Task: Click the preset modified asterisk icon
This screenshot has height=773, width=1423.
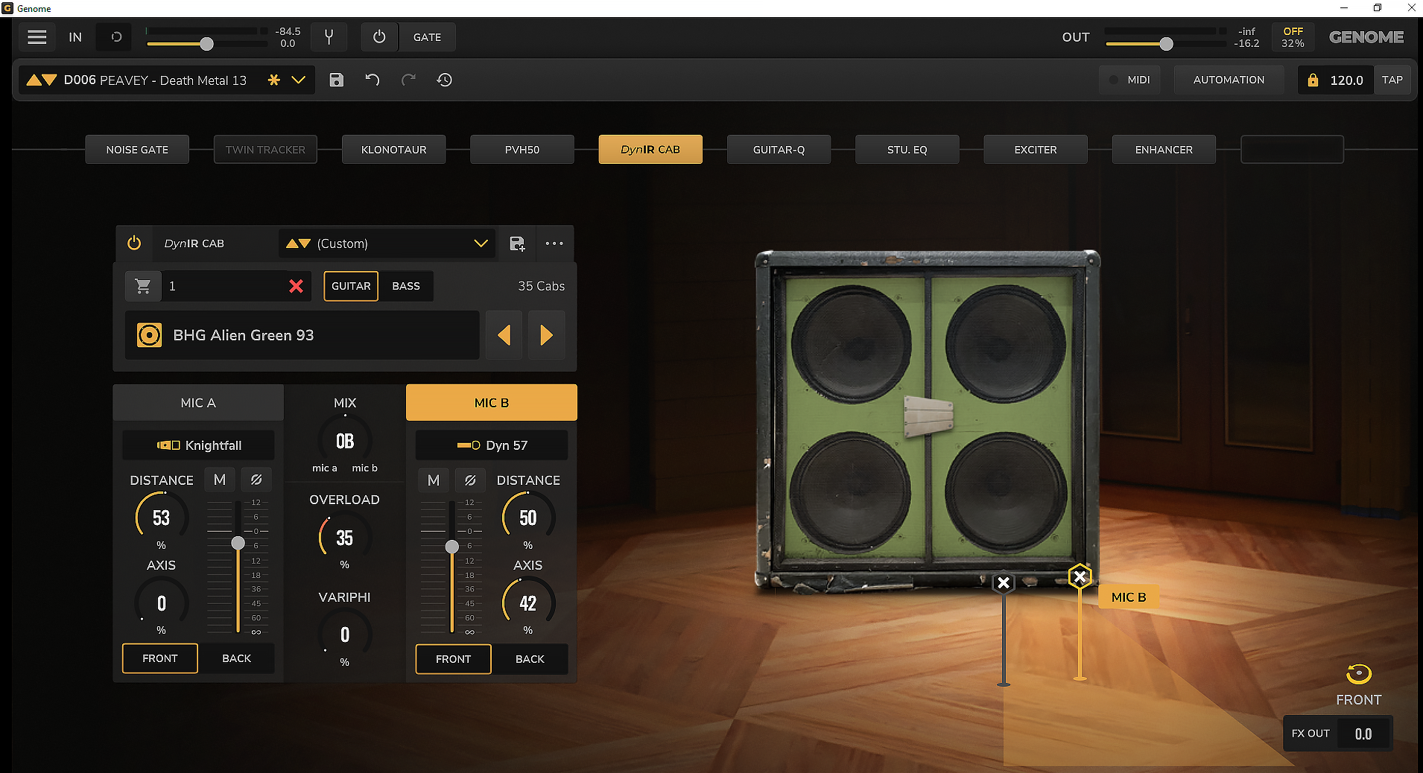Action: coord(273,80)
